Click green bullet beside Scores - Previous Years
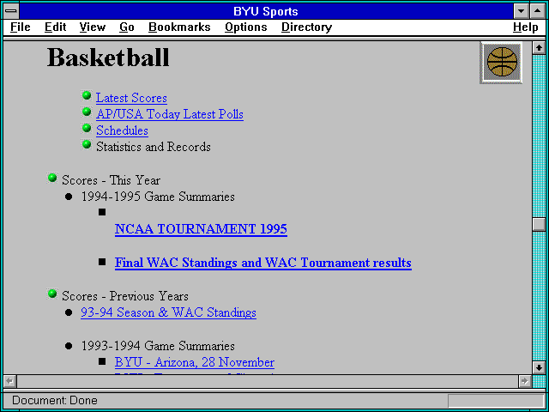 (52, 294)
